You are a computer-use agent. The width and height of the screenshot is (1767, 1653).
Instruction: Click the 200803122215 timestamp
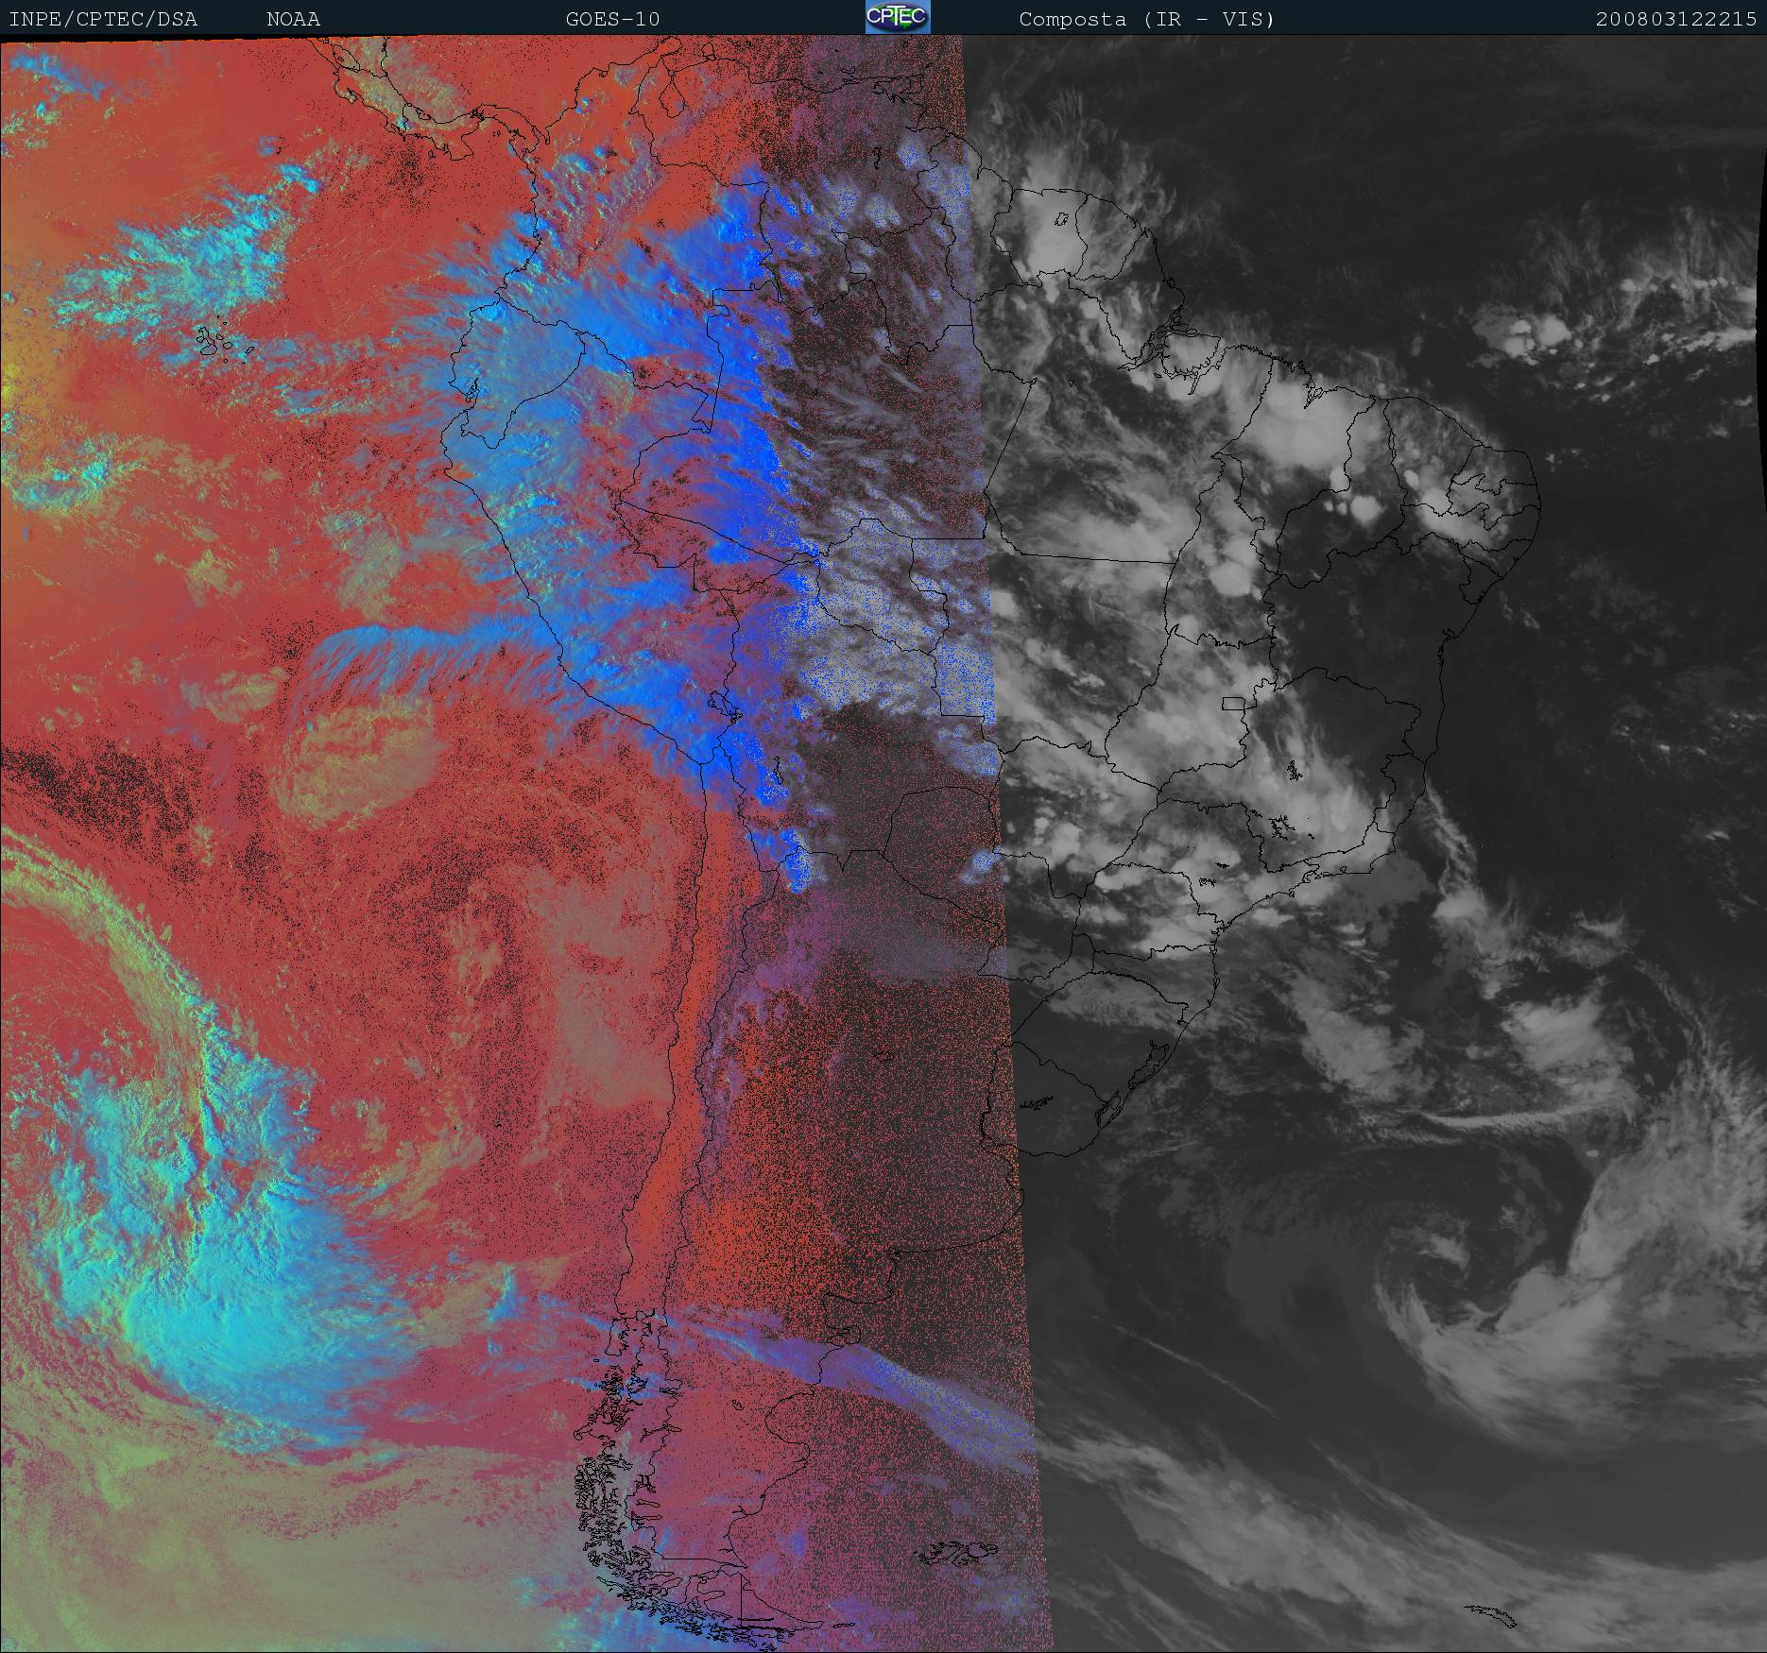click(x=1677, y=20)
